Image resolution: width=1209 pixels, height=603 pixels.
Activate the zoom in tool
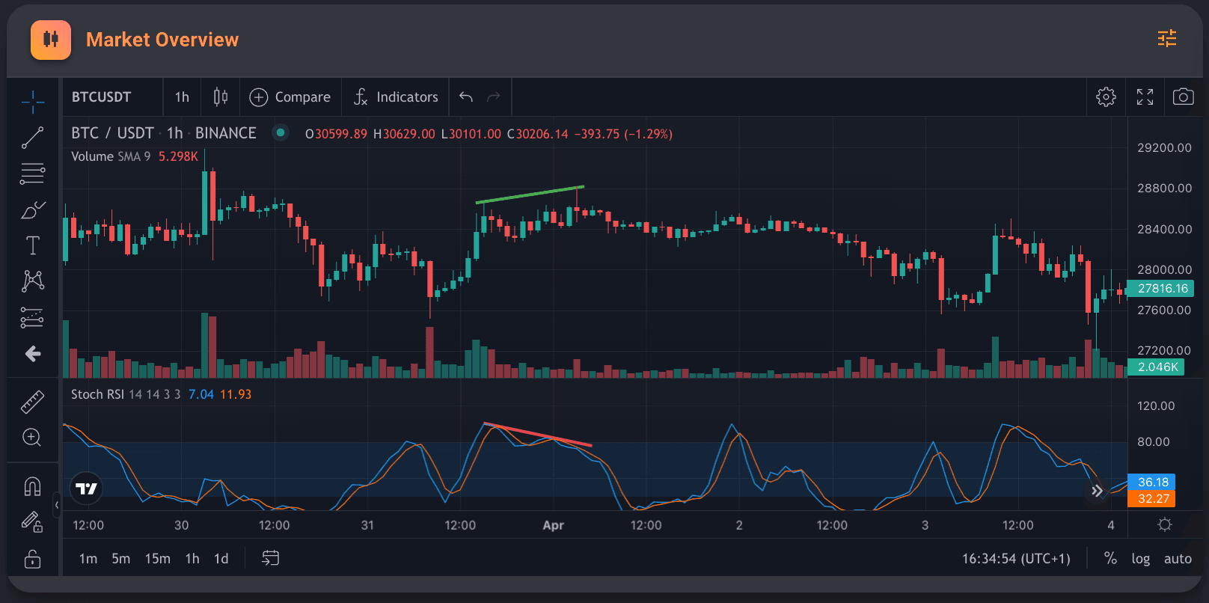pos(32,438)
